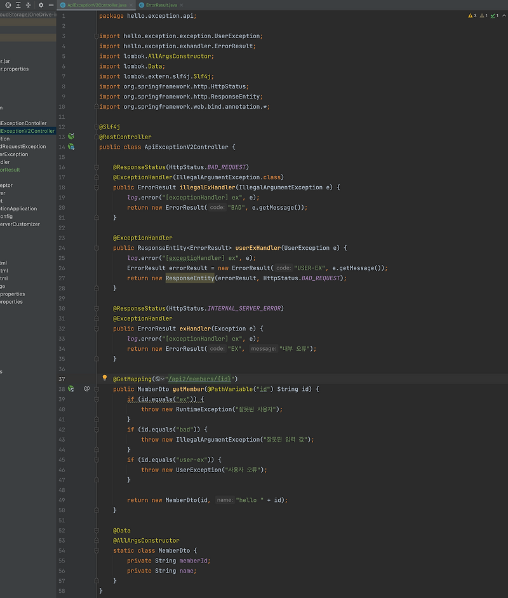The image size is (508, 598).
Task: Click the Expand All icon in project toolbar
Action: pyautogui.click(x=18, y=4)
